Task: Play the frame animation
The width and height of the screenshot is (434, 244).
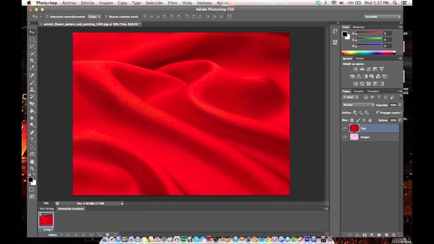Action: [x=83, y=235]
